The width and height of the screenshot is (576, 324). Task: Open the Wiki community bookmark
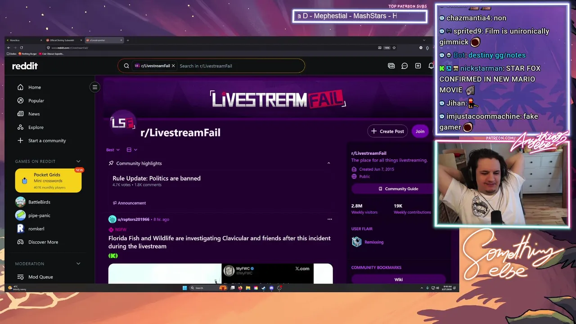click(399, 279)
